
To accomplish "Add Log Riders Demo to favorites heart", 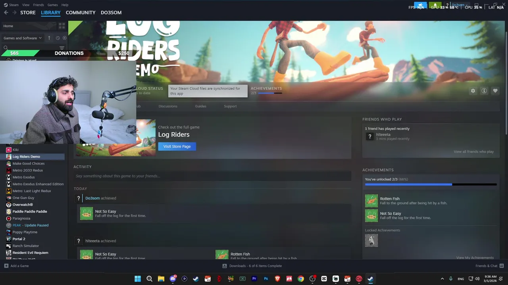I will 495,91.
